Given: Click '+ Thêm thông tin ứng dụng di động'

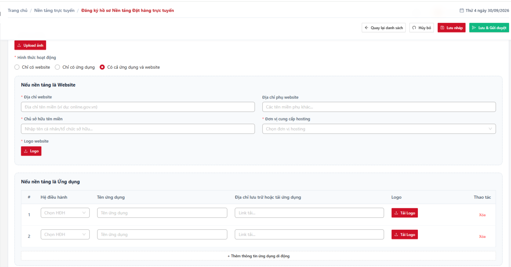Looking at the screenshot, I should click(258, 256).
